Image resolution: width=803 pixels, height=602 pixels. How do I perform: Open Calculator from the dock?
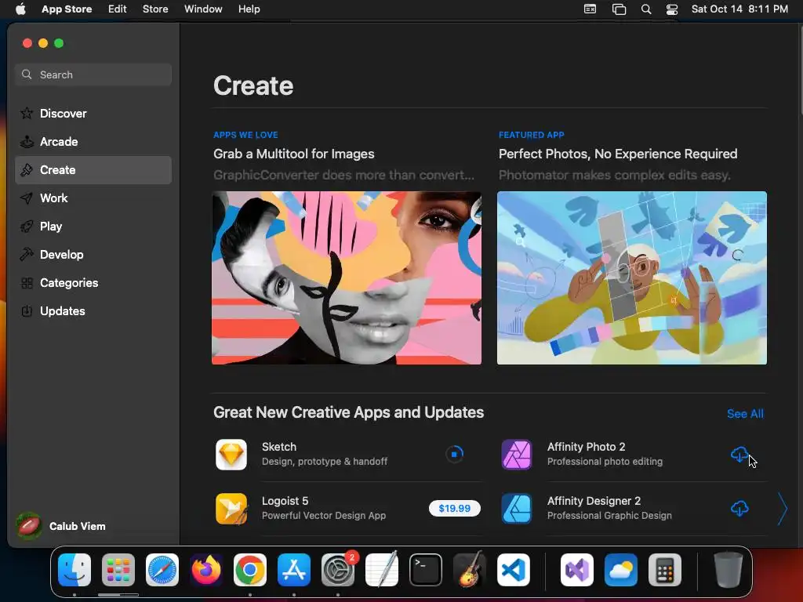[x=665, y=570]
